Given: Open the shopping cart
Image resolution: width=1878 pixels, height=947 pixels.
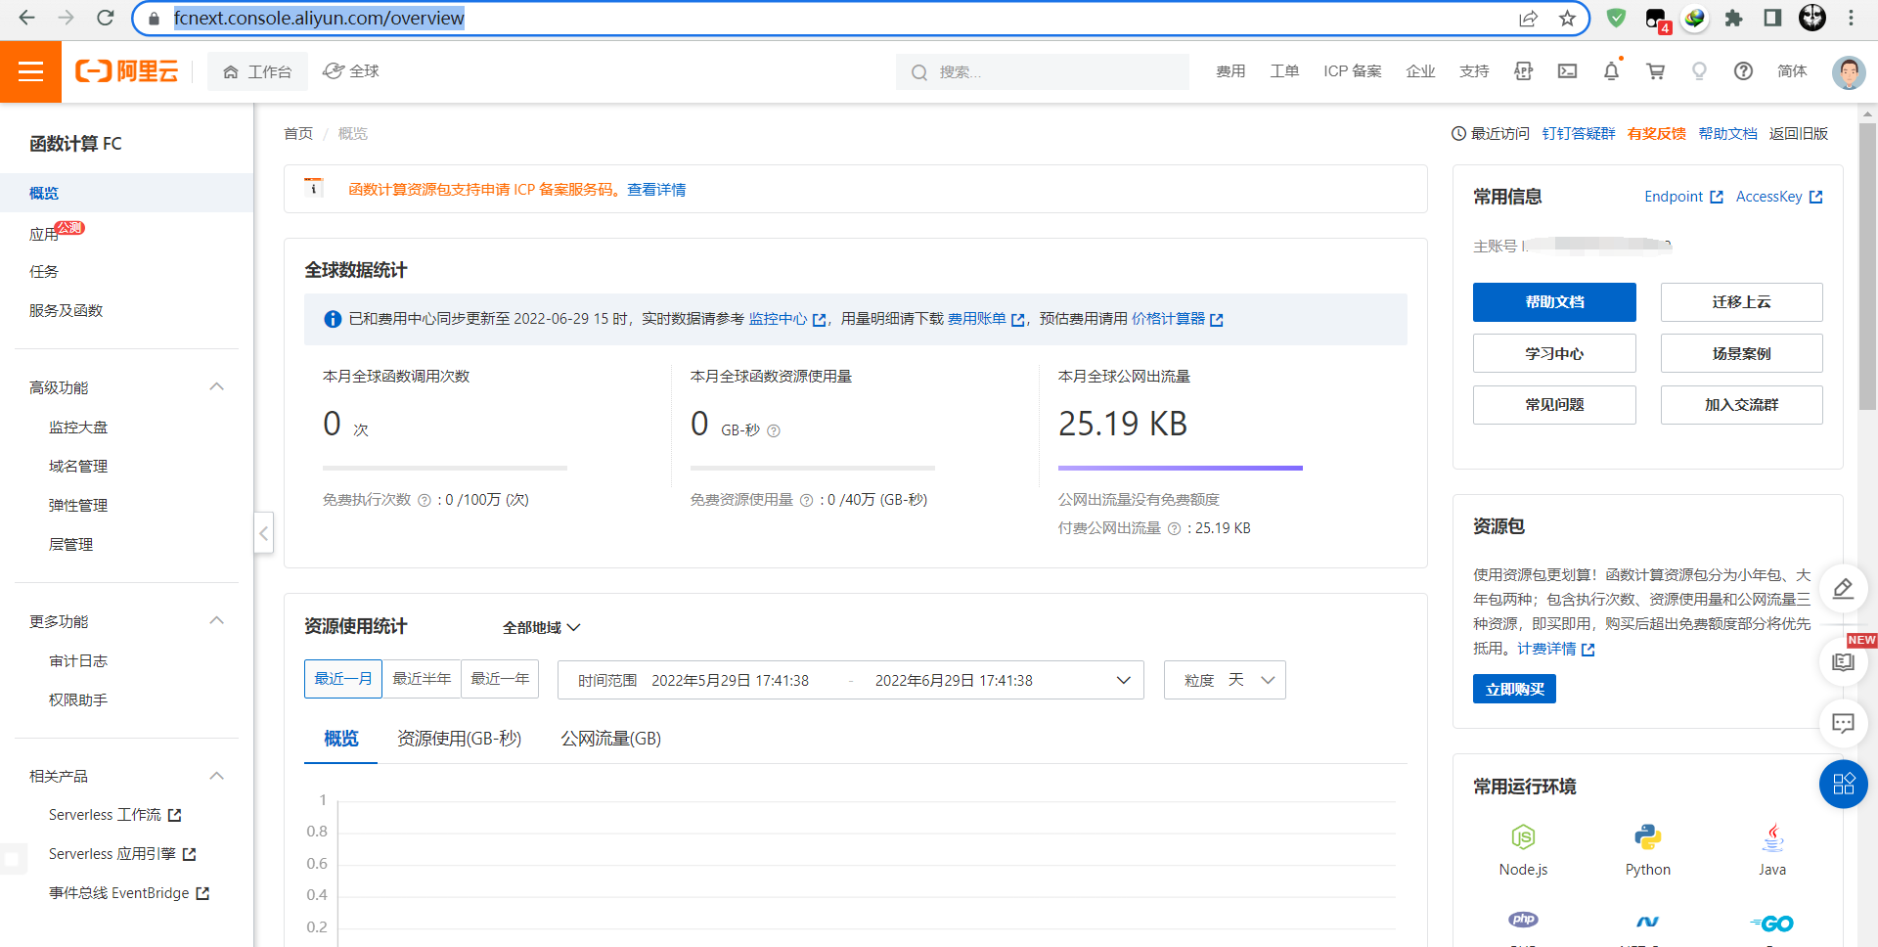Looking at the screenshot, I should pos(1655,71).
